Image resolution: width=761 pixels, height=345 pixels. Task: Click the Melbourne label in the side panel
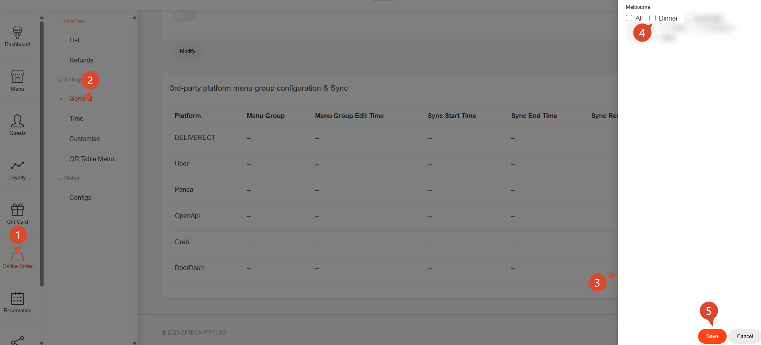pos(638,7)
